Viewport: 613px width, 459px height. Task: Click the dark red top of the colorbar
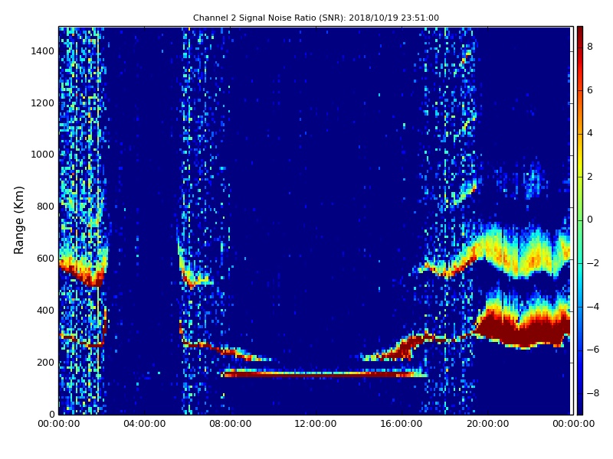(580, 33)
